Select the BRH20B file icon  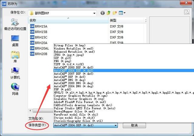pos(32,54)
